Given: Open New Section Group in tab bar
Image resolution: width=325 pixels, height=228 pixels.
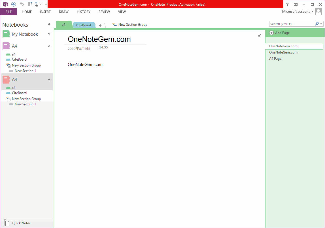Looking at the screenshot, I should [x=130, y=25].
